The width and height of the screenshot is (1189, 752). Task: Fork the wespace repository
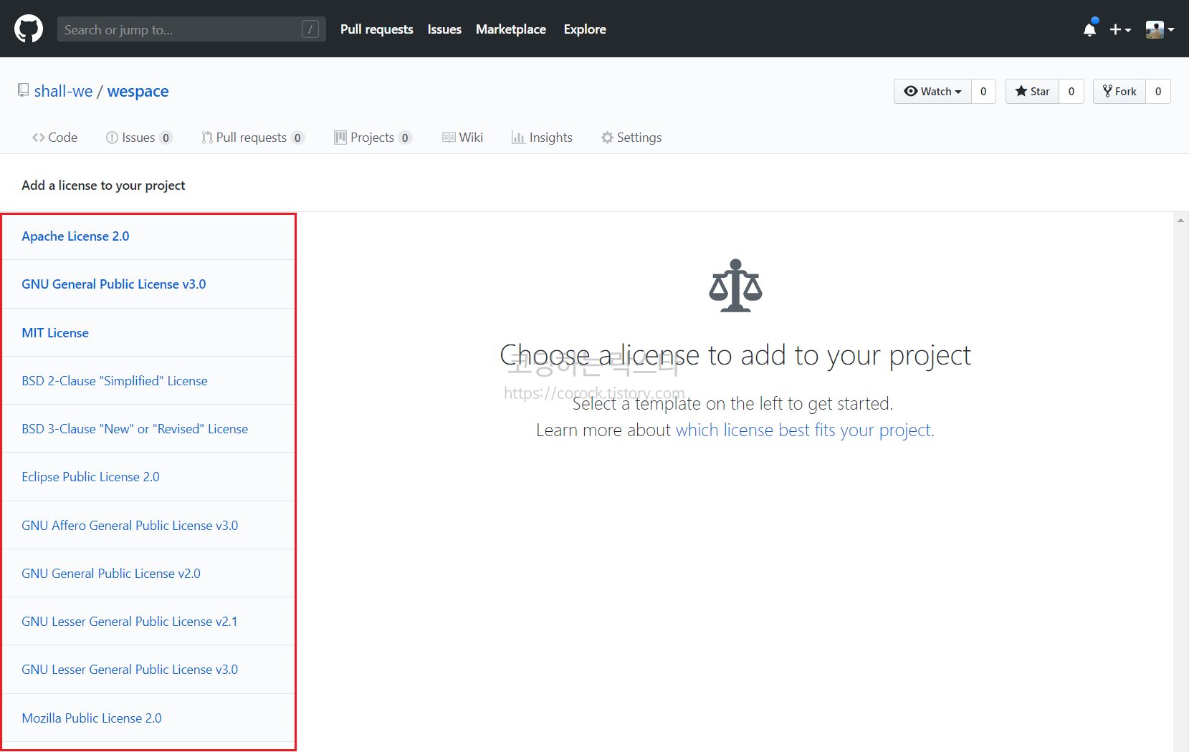(x=1119, y=91)
